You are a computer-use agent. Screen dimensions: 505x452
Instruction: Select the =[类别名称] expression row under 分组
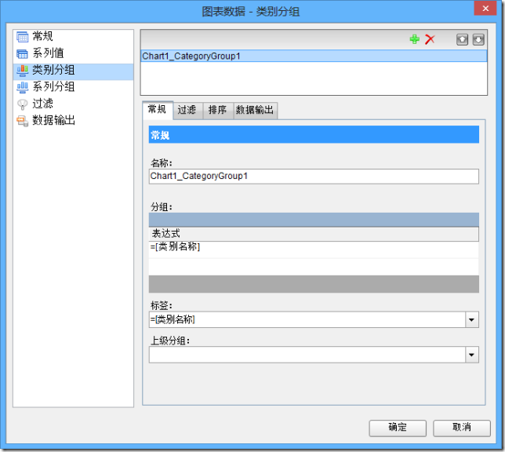tap(314, 248)
